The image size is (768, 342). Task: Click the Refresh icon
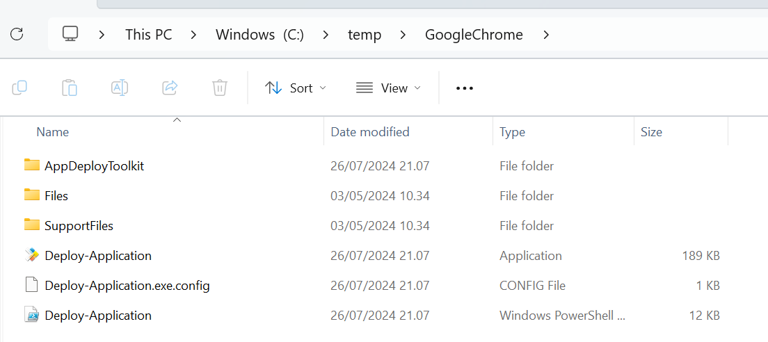click(17, 34)
